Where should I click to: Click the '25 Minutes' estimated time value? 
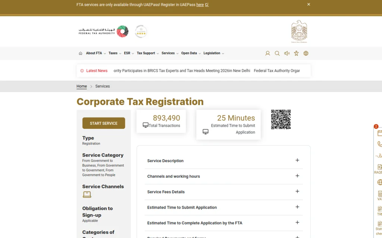click(236, 118)
